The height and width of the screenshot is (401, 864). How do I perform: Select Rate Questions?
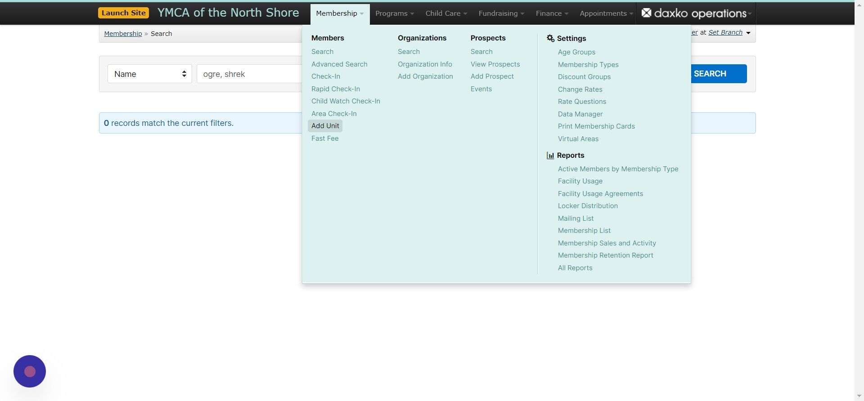pyautogui.click(x=582, y=102)
